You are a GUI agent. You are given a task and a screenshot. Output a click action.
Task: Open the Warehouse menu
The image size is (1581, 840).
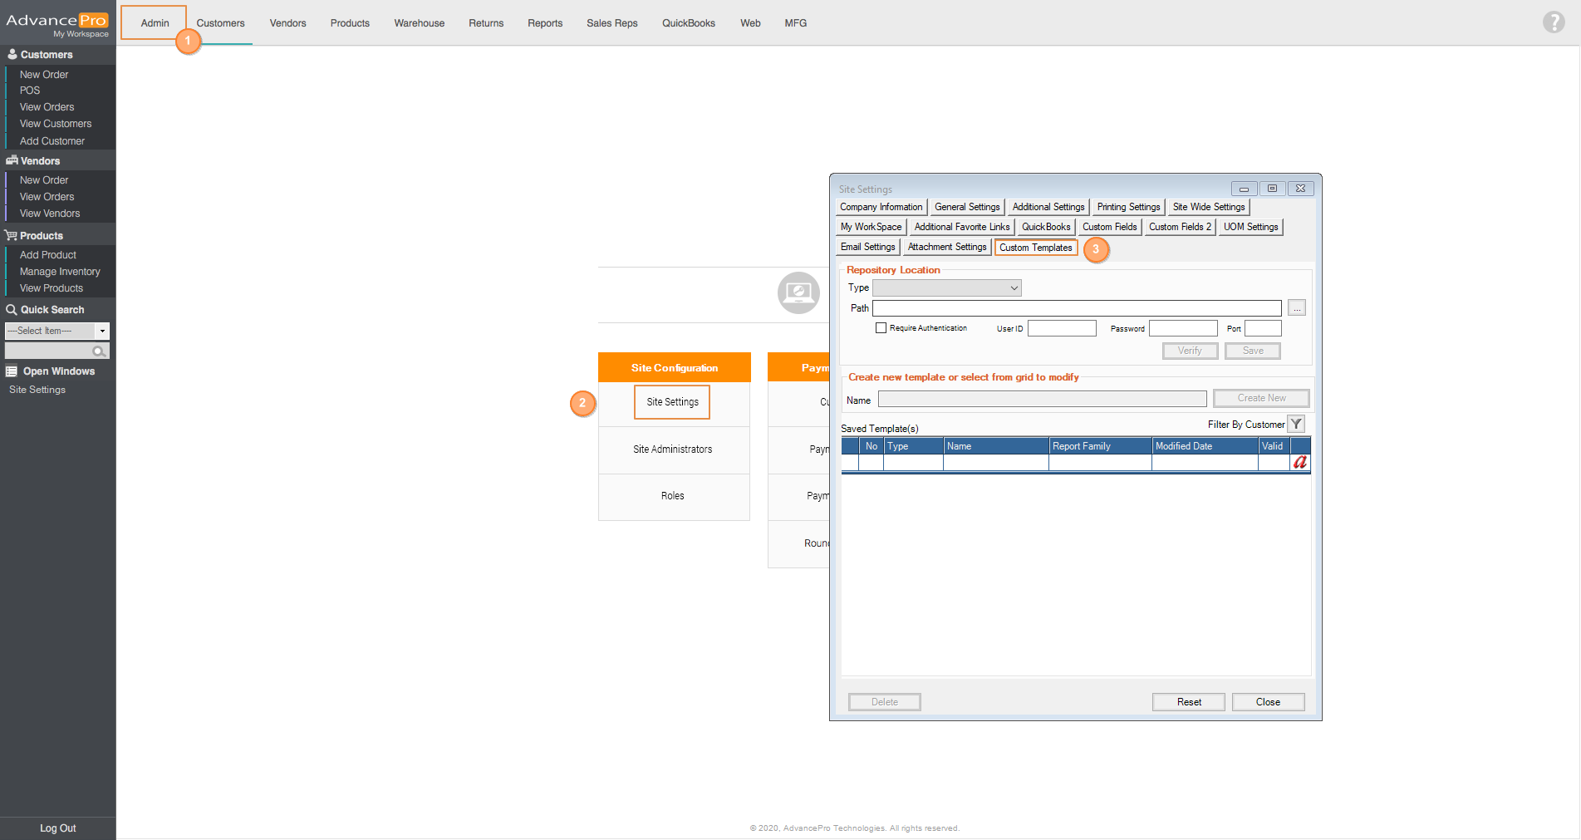click(x=419, y=23)
